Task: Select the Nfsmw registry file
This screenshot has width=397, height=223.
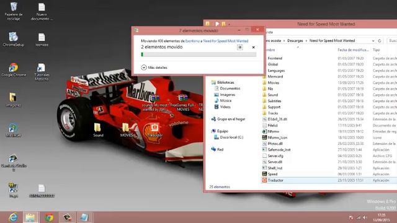Action: click(329, 131)
